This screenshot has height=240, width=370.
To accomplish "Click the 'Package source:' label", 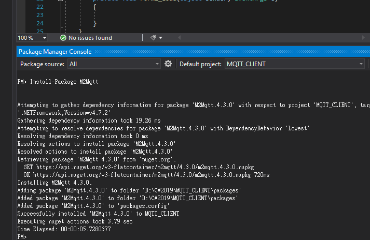I will [x=42, y=64].
